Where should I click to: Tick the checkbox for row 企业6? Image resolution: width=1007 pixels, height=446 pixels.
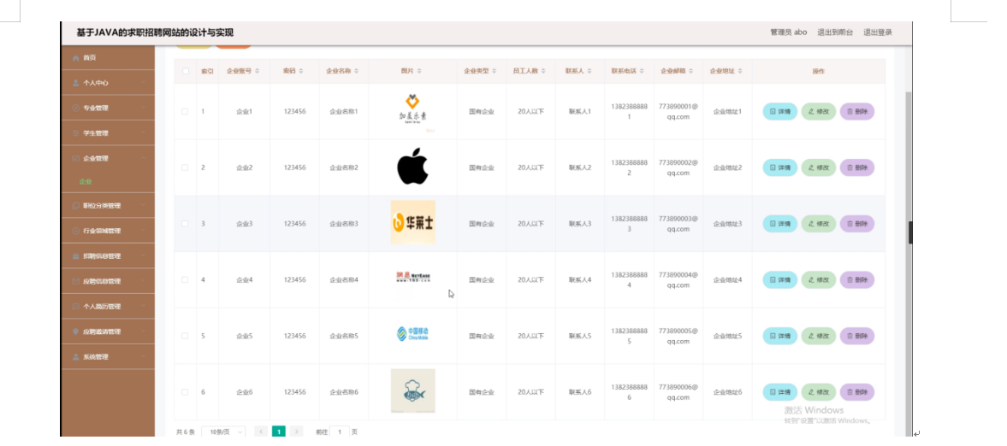(185, 392)
